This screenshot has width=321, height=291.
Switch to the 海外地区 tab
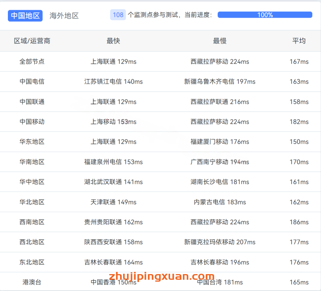click(x=64, y=16)
